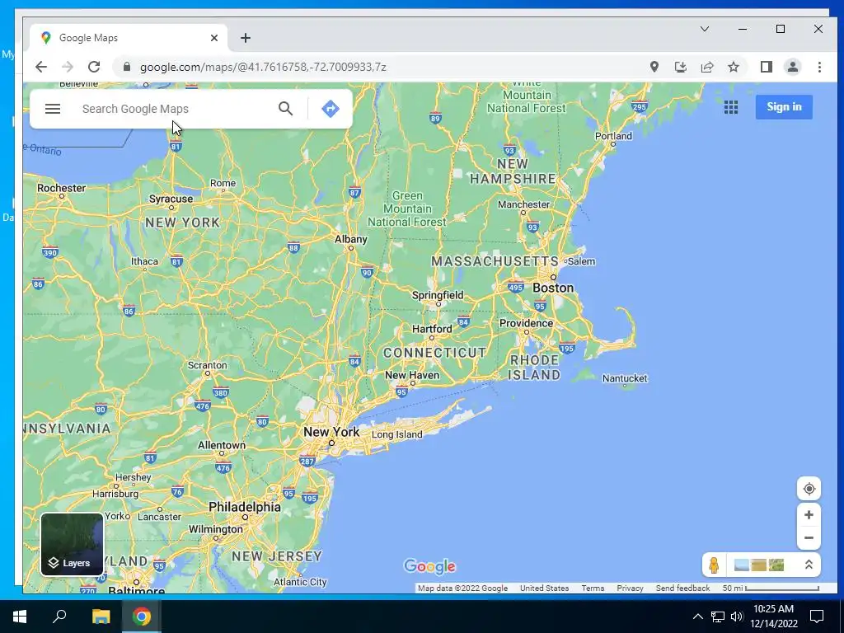Click the New York city label
Image resolution: width=844 pixels, height=633 pixels.
tap(331, 432)
